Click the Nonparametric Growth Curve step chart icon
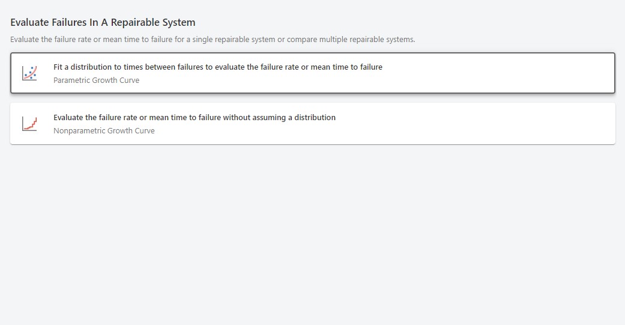Viewport: 625px width, 325px height. click(x=29, y=124)
